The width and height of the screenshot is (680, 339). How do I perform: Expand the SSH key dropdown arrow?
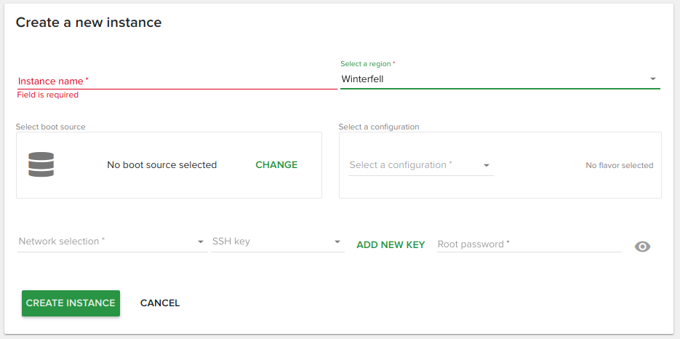coord(337,242)
